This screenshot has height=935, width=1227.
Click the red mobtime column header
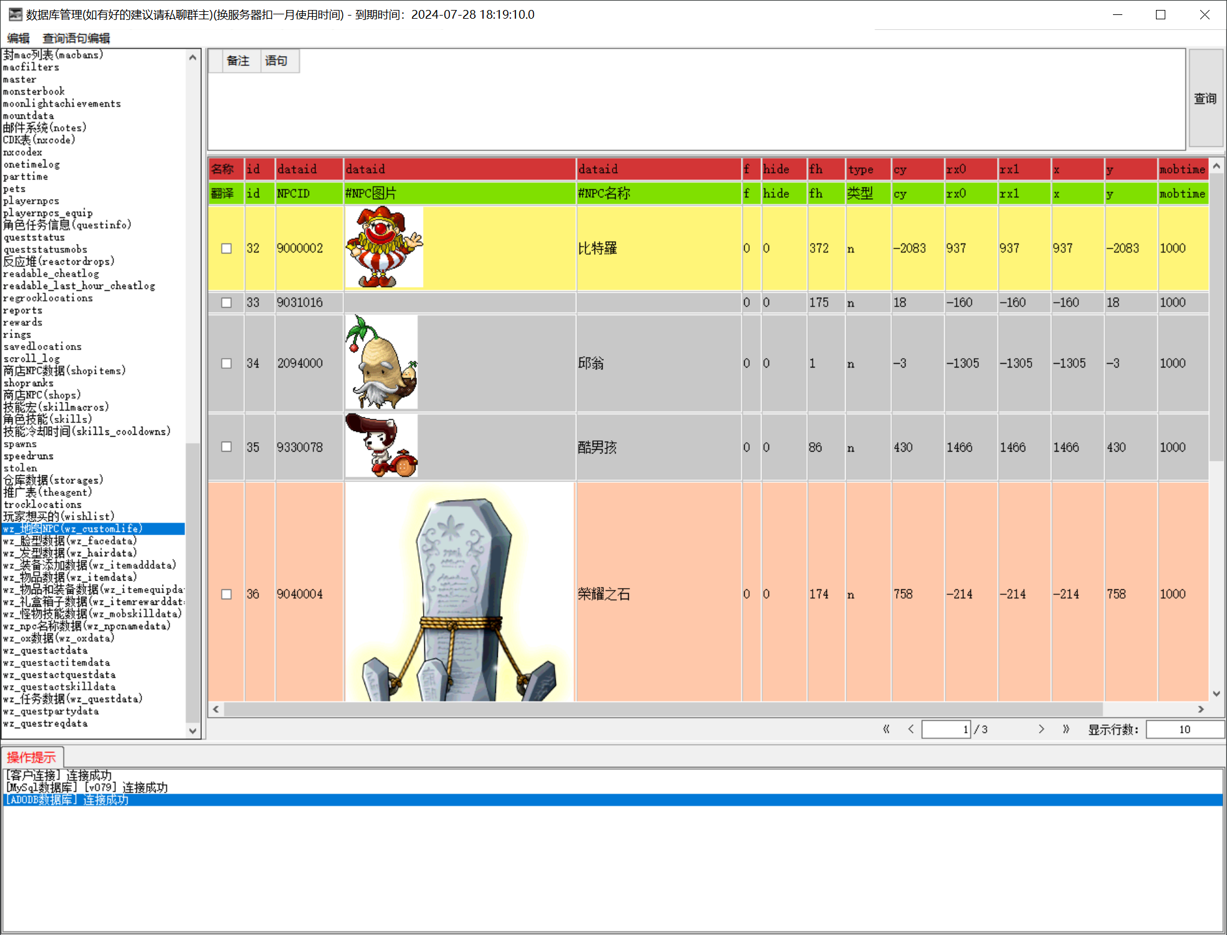(1183, 169)
